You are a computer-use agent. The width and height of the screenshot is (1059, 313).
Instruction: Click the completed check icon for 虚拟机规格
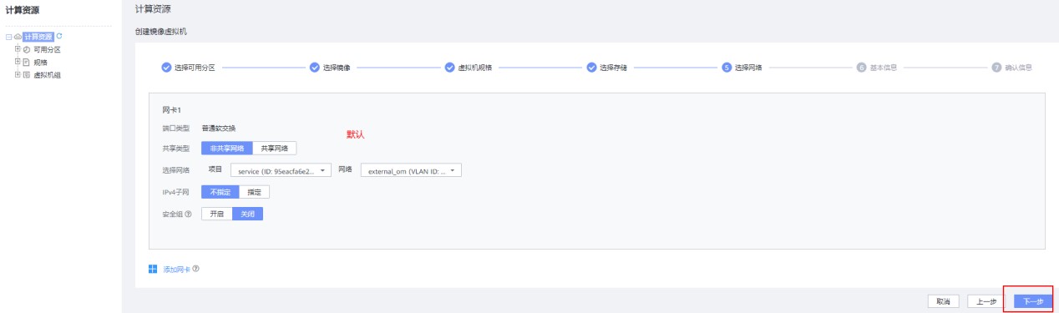tap(449, 68)
